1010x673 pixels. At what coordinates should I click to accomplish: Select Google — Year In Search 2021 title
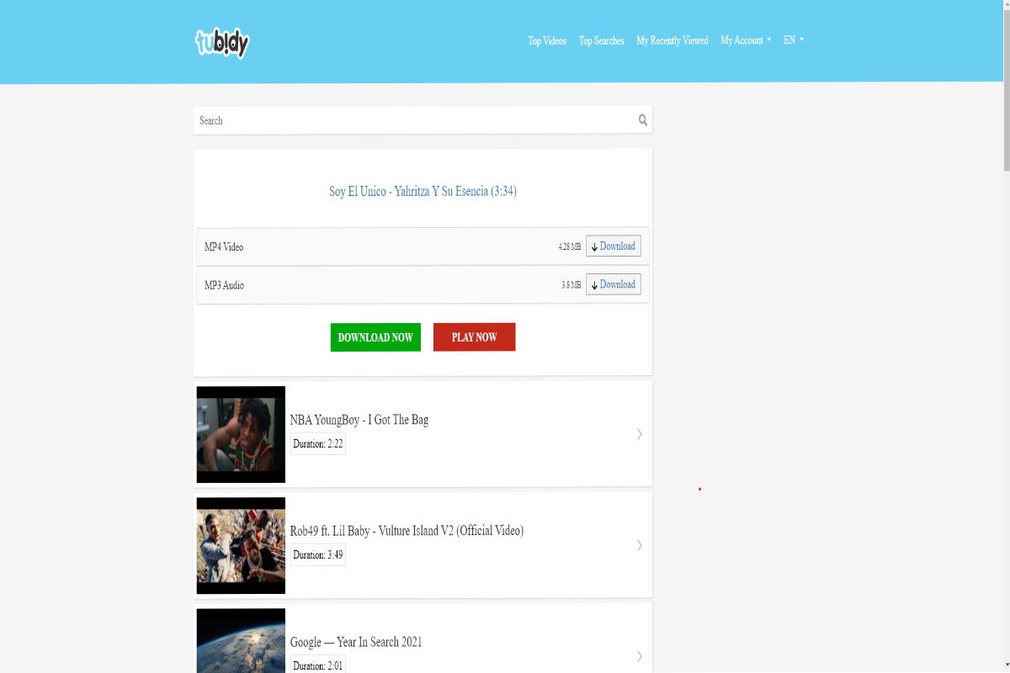click(356, 642)
